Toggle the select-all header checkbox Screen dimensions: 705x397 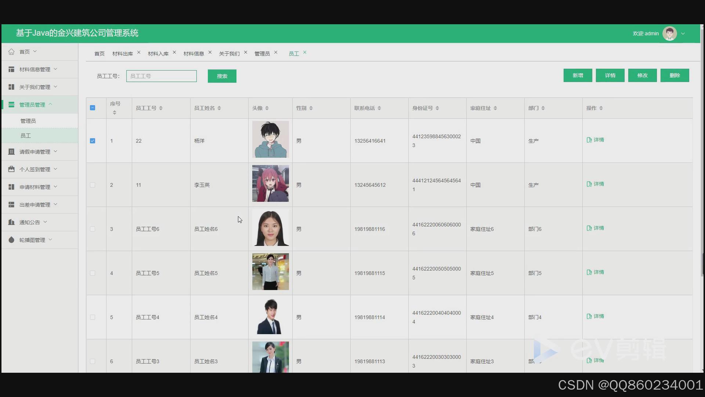tap(93, 108)
